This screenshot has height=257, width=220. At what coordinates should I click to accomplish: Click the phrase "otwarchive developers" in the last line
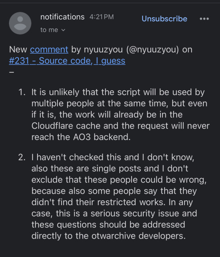(138, 236)
